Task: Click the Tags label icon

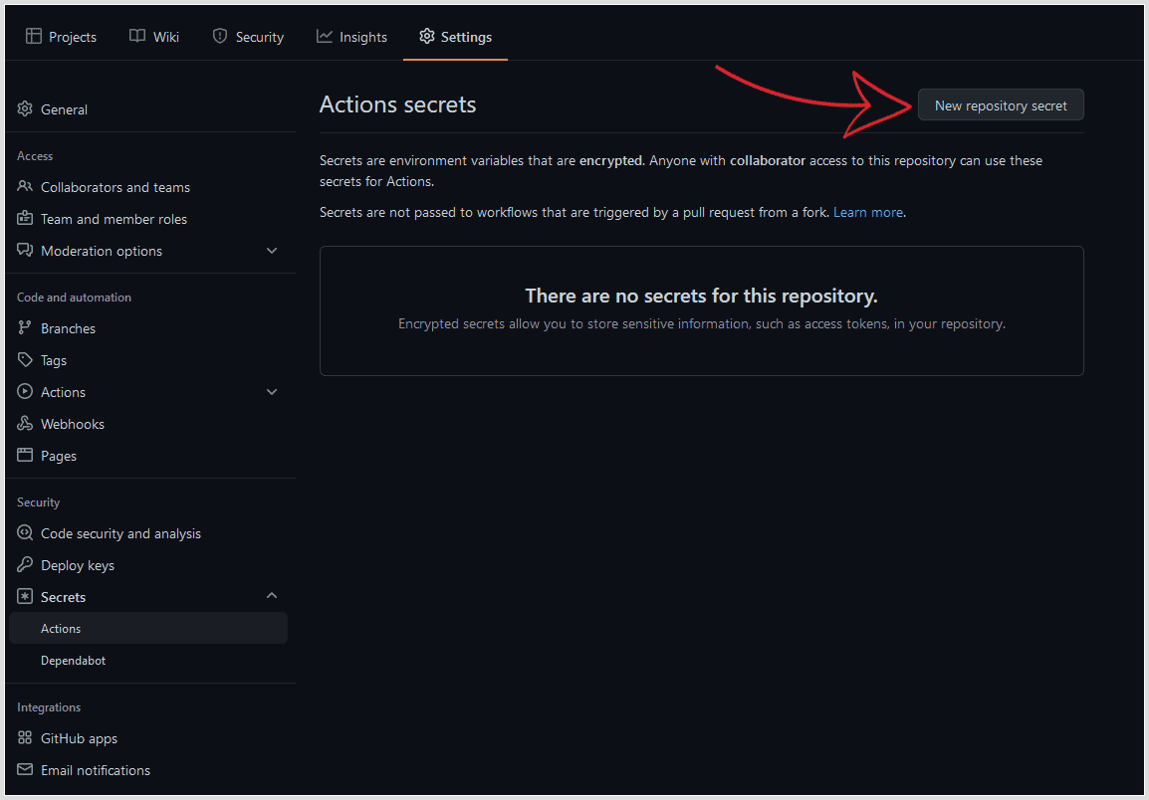Action: [x=25, y=359]
